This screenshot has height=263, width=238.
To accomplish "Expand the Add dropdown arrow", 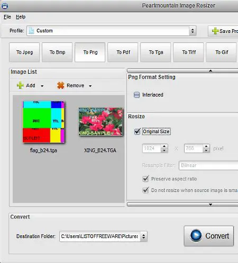I will point(42,86).
